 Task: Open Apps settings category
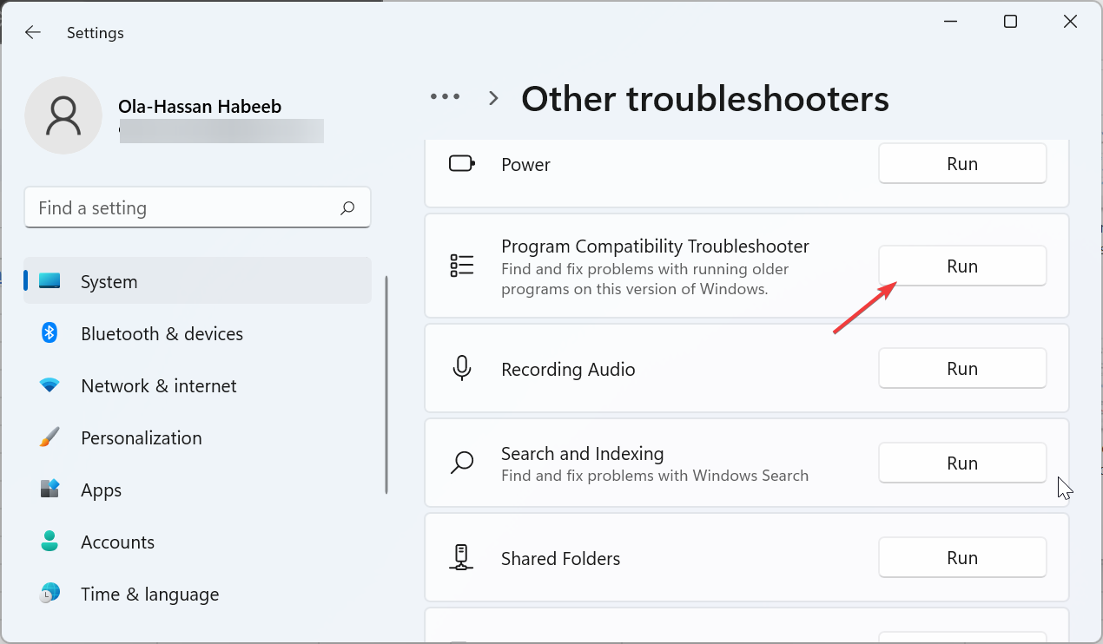(x=197, y=490)
